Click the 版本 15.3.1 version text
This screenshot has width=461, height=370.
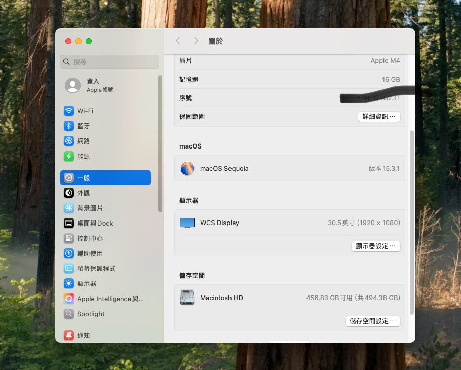tap(384, 168)
